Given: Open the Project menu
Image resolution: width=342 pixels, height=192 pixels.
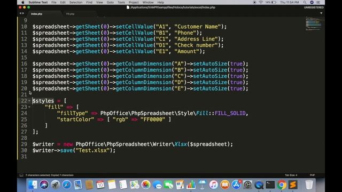Looking at the screenshot, I should (134, 2).
